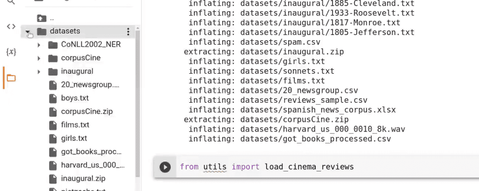Expand the corpusCine folder
Screen dimensions: 479x191
[x=39, y=58]
